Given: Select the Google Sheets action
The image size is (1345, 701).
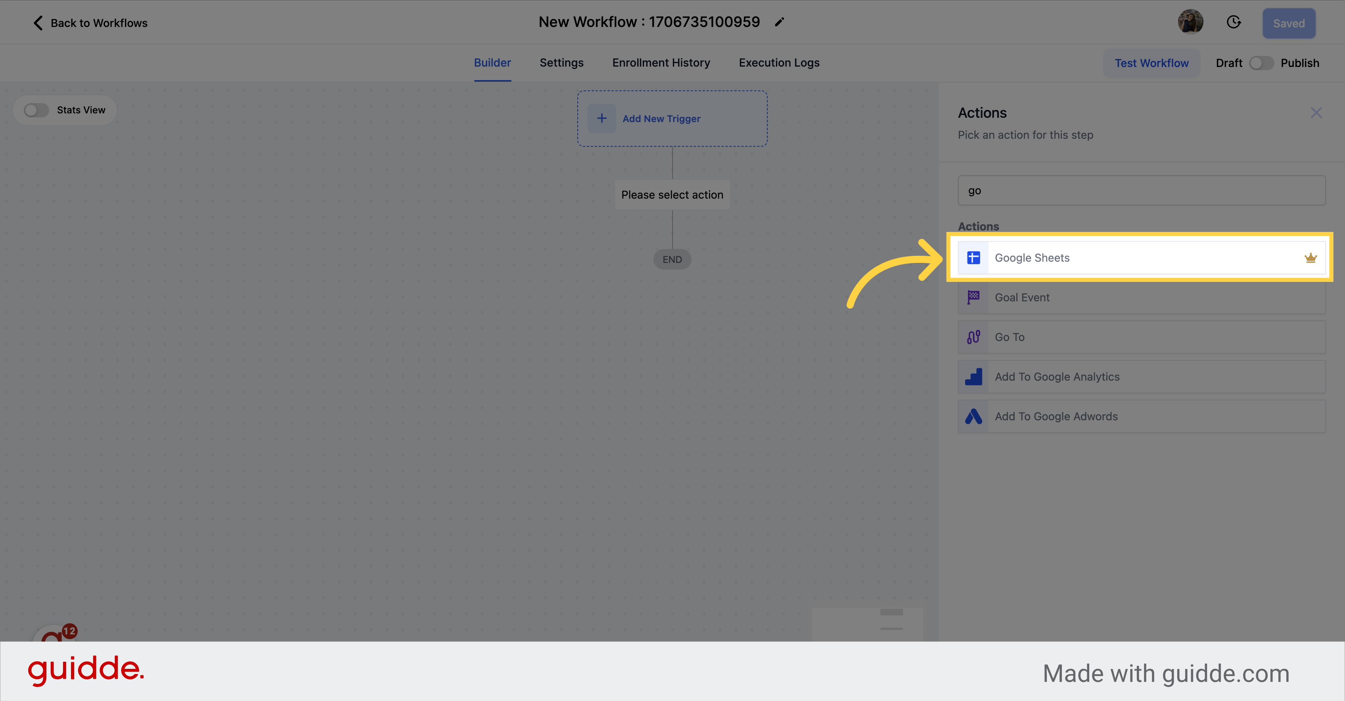Looking at the screenshot, I should click(x=1141, y=257).
